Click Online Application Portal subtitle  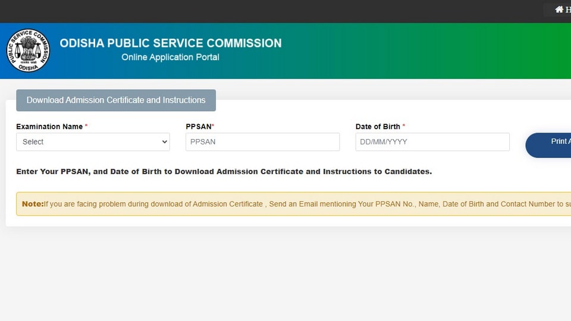point(170,57)
